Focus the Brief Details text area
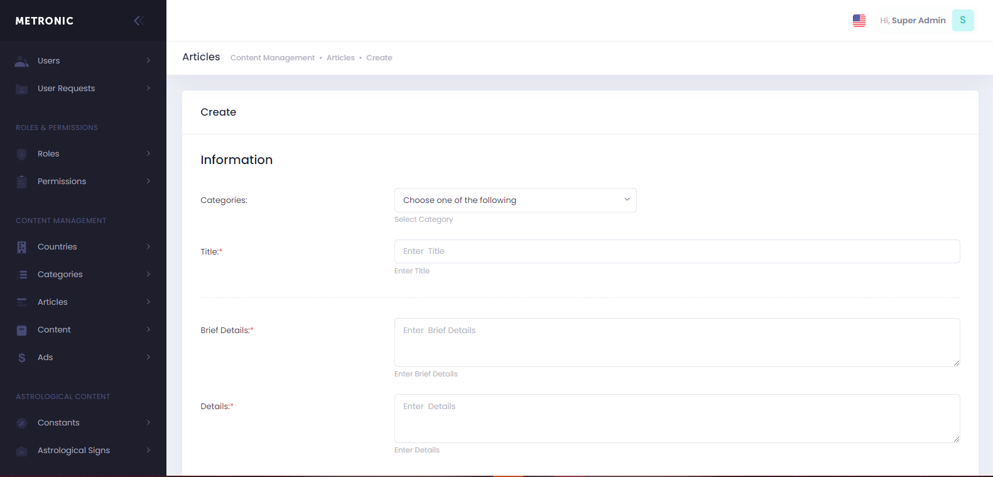This screenshot has width=993, height=477. click(676, 343)
